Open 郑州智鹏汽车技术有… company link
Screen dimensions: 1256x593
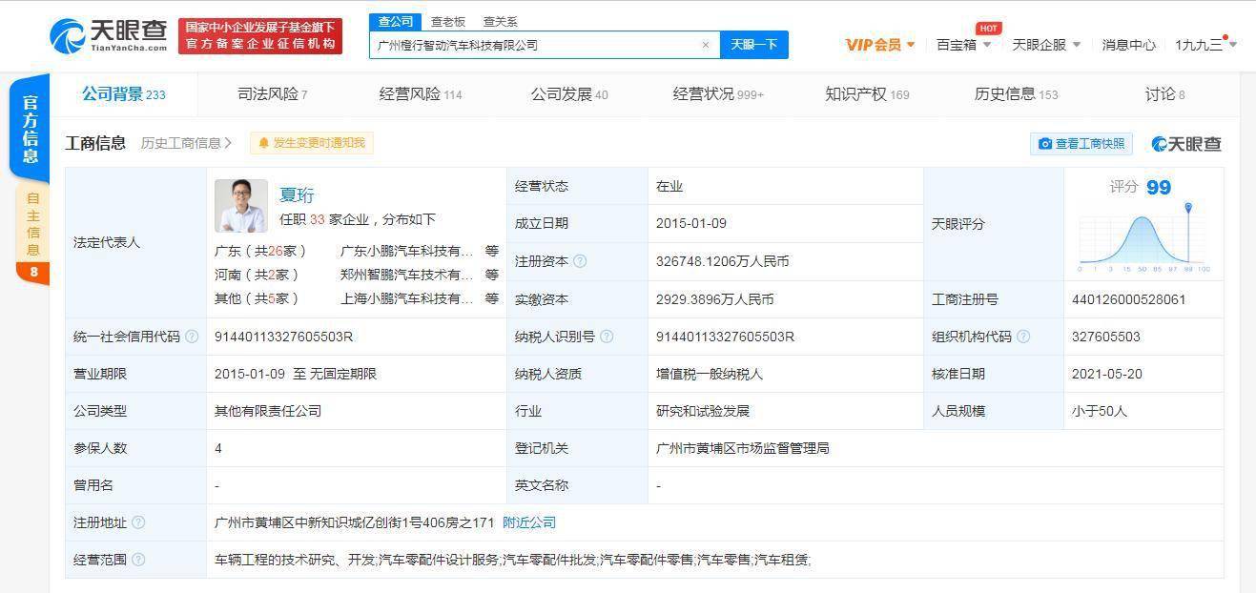[407, 275]
